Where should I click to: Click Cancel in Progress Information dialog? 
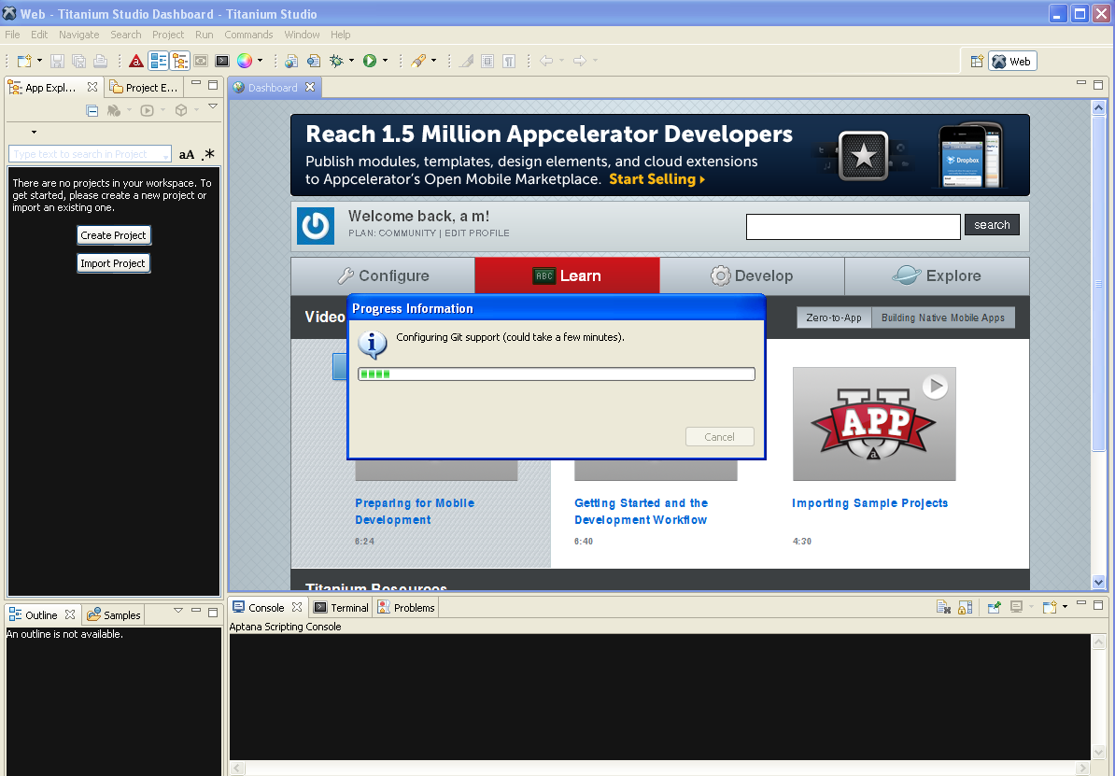[x=720, y=437]
